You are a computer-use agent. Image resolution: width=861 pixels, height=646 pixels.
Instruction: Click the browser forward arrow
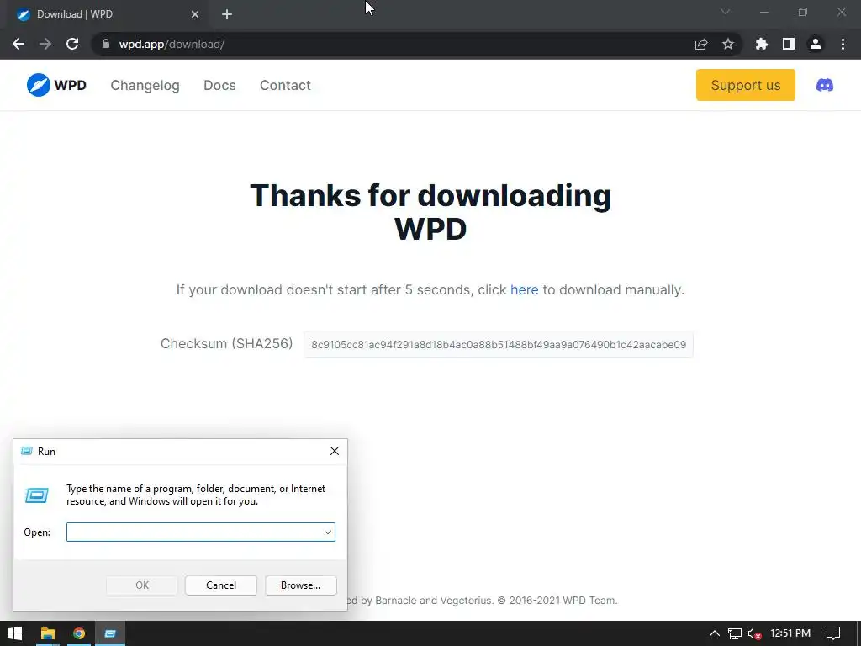45,44
